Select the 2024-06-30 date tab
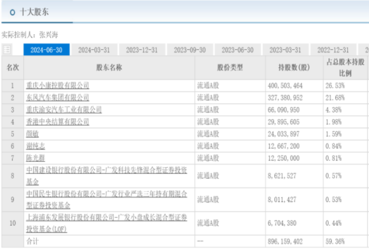 click(47, 50)
